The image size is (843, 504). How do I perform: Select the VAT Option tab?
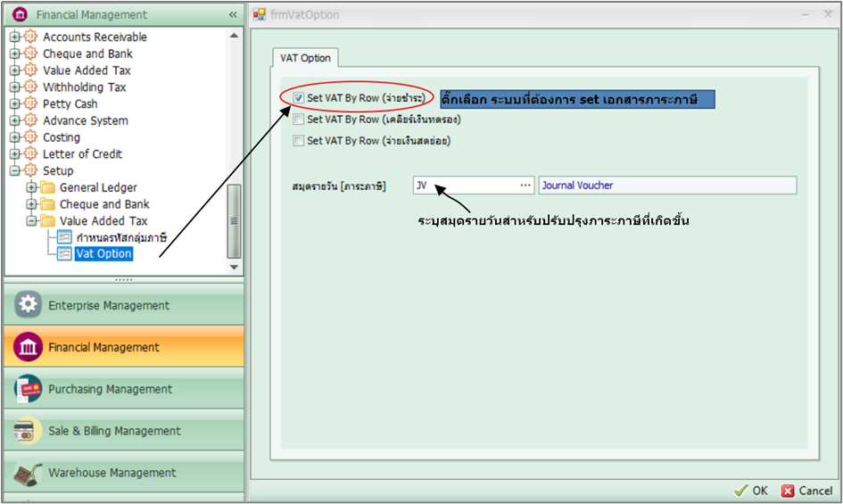305,58
